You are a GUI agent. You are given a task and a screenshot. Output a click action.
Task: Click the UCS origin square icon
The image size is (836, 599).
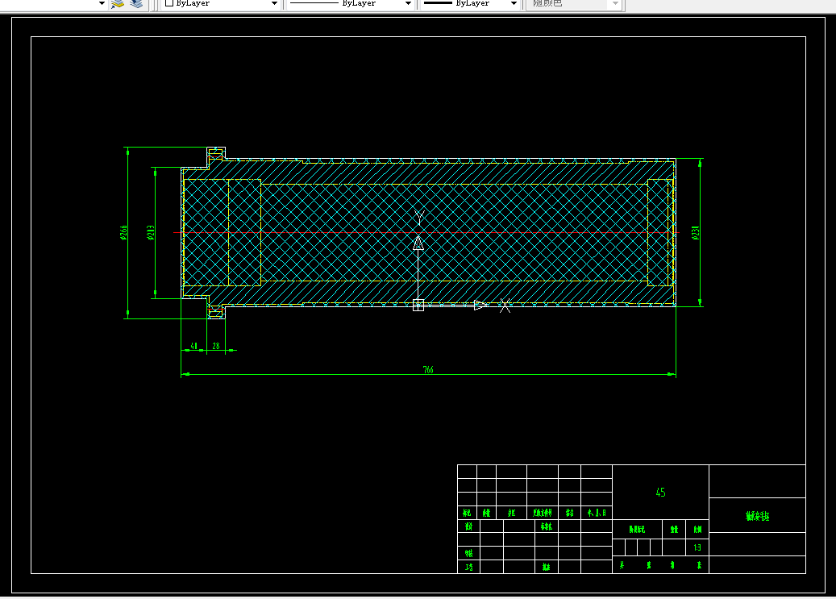point(418,305)
